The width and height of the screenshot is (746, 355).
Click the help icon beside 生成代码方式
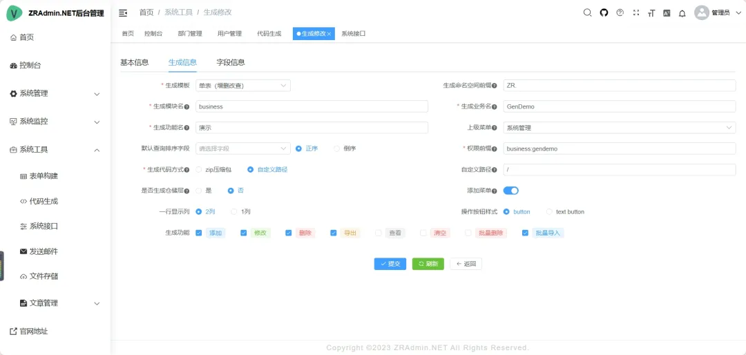(186, 170)
